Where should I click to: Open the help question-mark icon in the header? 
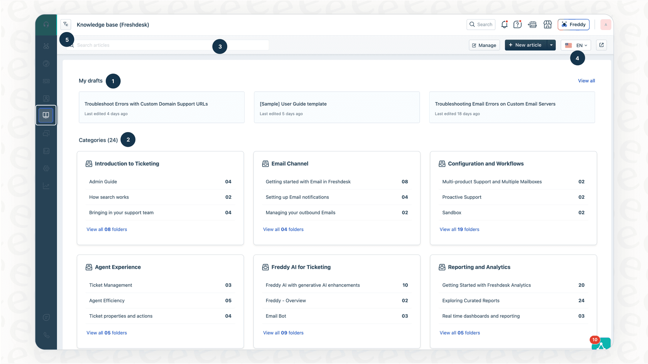(517, 24)
